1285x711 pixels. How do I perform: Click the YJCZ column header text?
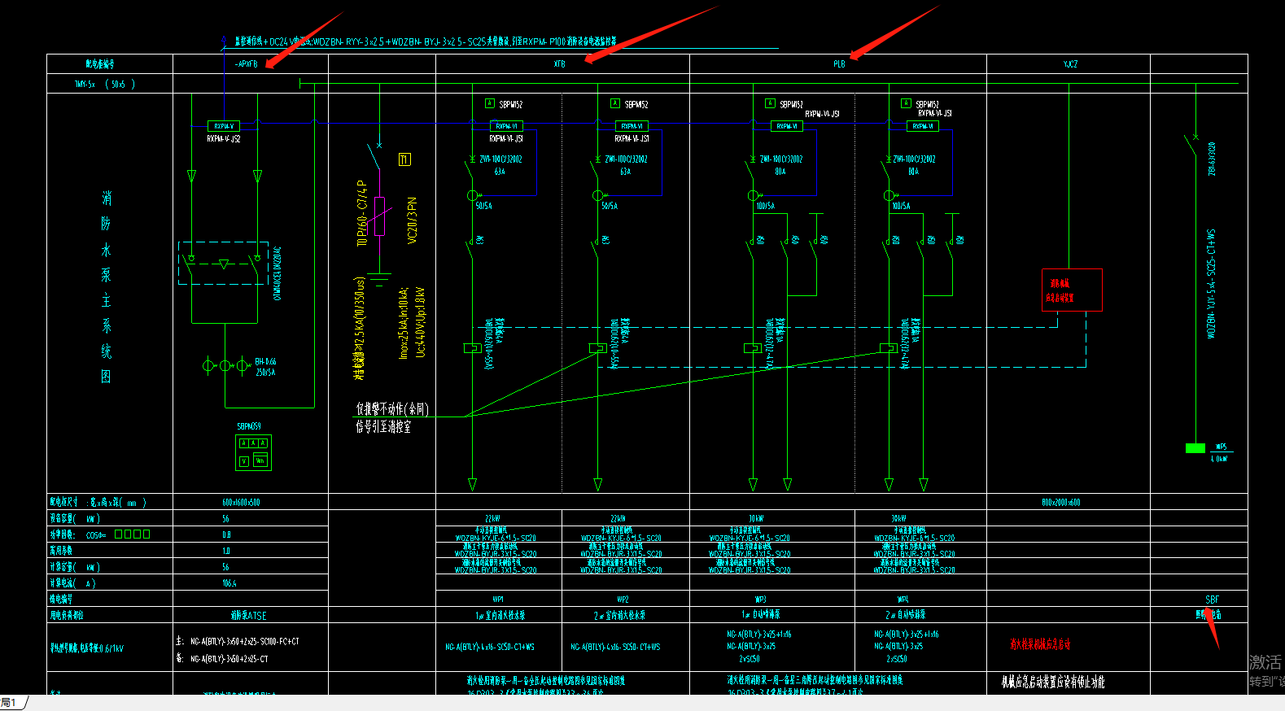click(x=1070, y=64)
